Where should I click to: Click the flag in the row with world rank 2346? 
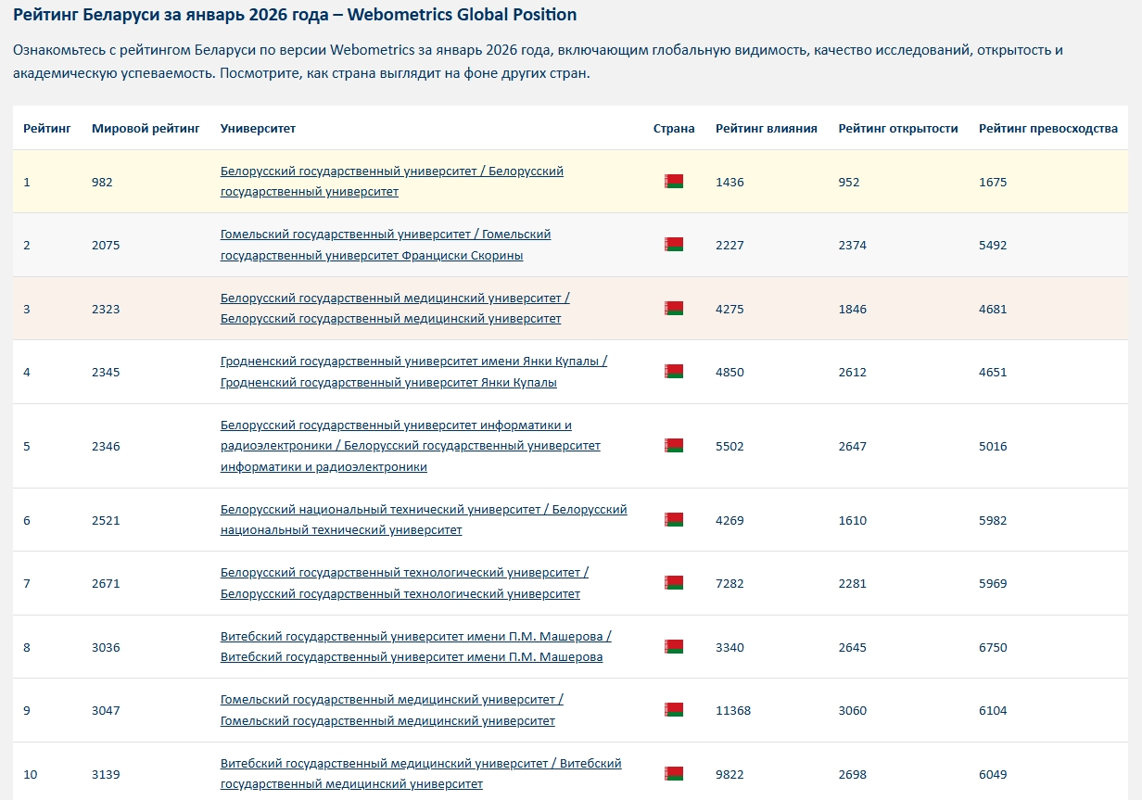673,446
